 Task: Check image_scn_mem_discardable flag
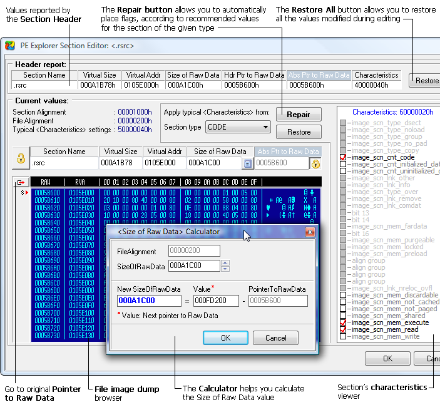[342, 295]
